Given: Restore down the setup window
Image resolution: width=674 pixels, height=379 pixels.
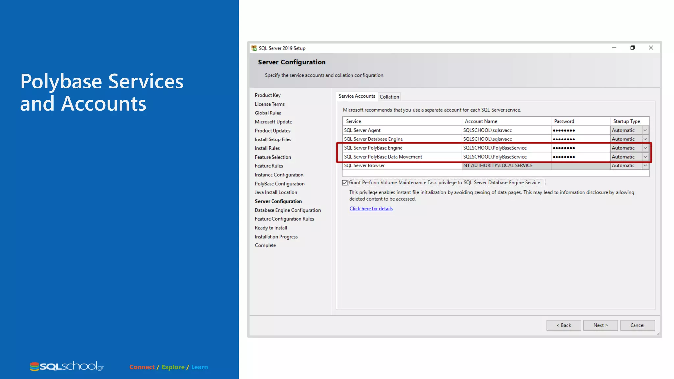Looking at the screenshot, I should click(632, 48).
